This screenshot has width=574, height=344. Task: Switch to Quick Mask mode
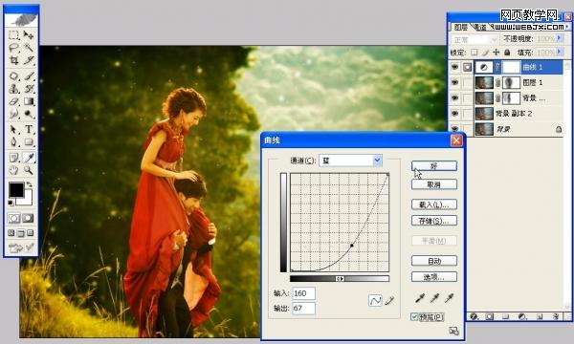(28, 218)
